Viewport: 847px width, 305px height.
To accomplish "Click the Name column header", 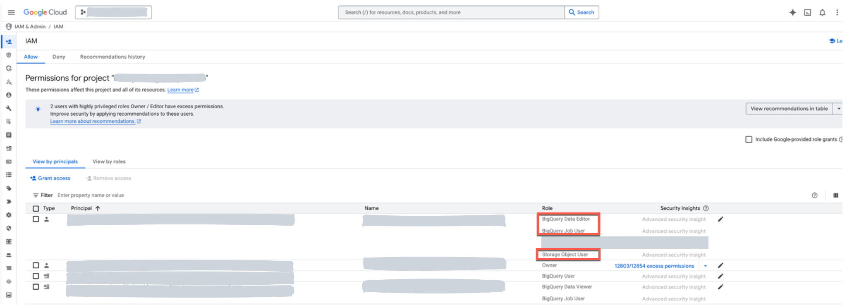I will (371, 208).
